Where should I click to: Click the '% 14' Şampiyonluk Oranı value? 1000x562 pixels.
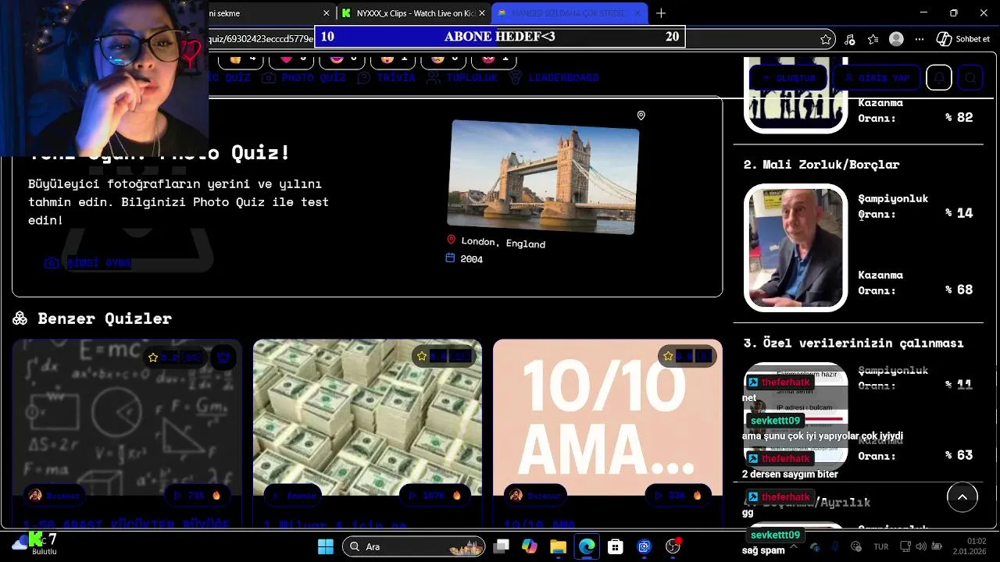[x=959, y=213]
